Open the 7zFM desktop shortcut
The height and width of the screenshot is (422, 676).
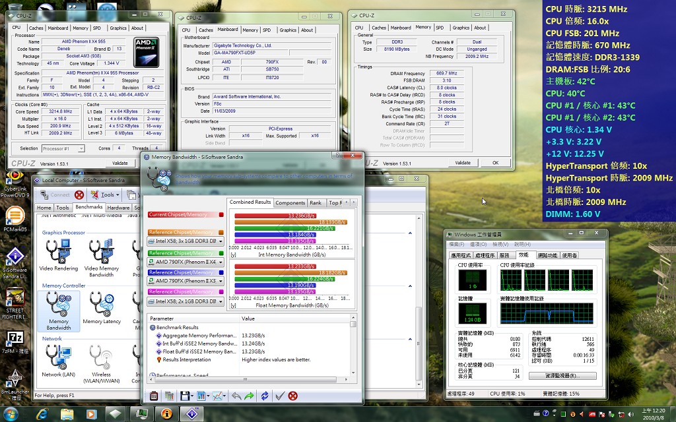tap(15, 342)
